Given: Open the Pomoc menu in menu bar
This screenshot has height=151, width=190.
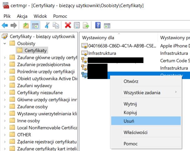Looking at the screenshot, I should tap(60, 16).
